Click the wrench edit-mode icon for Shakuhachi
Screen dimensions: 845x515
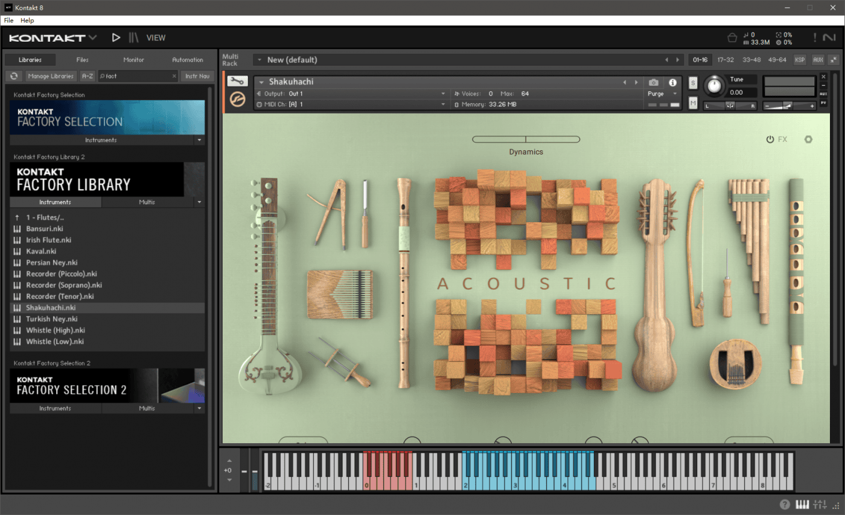[x=237, y=81]
